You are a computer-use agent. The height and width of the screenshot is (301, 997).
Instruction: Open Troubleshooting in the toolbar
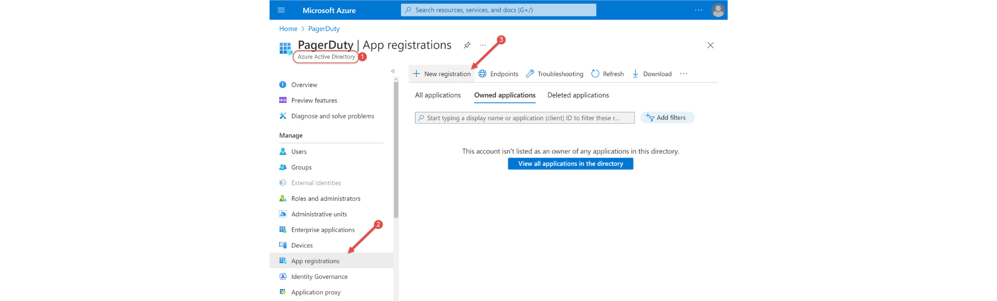(554, 74)
